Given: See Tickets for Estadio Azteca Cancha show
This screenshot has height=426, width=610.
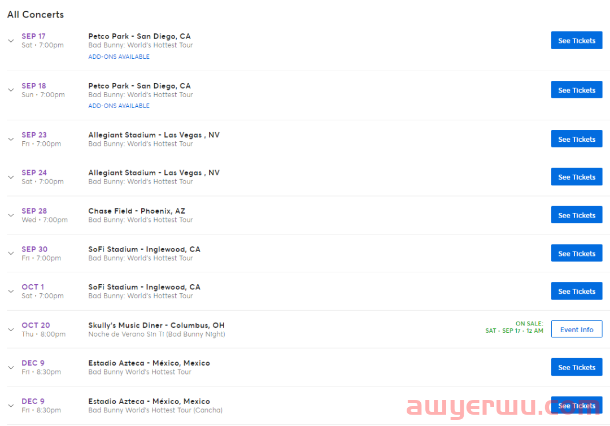Looking at the screenshot, I should (576, 406).
